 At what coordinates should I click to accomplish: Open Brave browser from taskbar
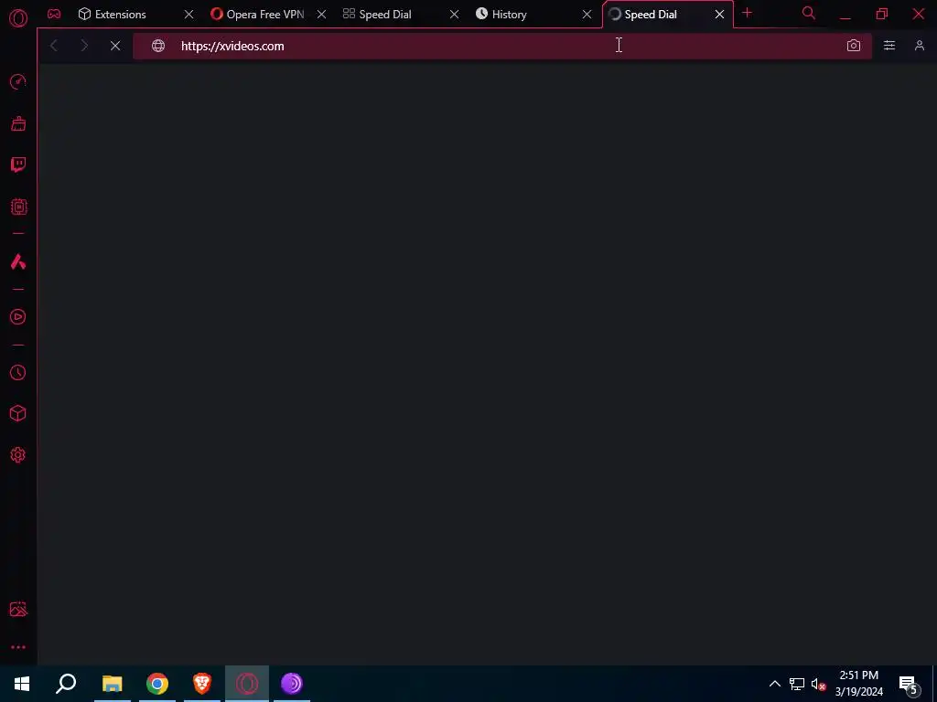pos(202,684)
